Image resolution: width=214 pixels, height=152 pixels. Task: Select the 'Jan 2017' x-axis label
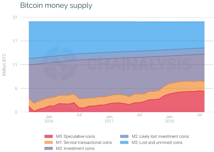click(x=109, y=118)
